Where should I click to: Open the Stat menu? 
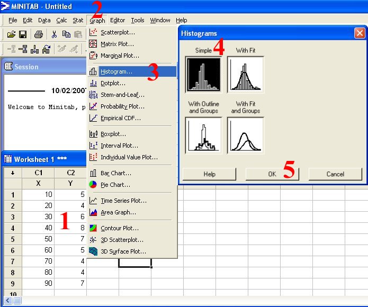pyautogui.click(x=78, y=20)
